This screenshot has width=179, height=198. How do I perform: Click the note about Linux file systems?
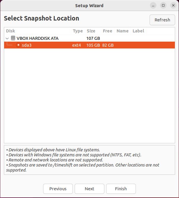tap(53, 150)
